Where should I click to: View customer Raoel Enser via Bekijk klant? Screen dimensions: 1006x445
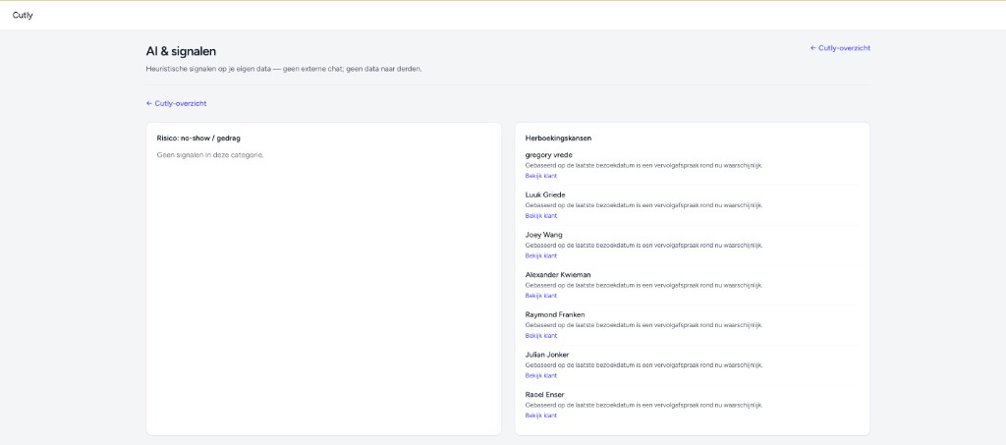[x=541, y=416]
